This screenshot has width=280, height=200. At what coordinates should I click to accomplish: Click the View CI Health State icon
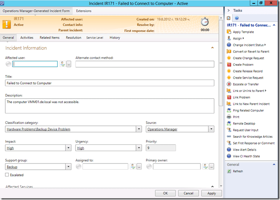229,156
